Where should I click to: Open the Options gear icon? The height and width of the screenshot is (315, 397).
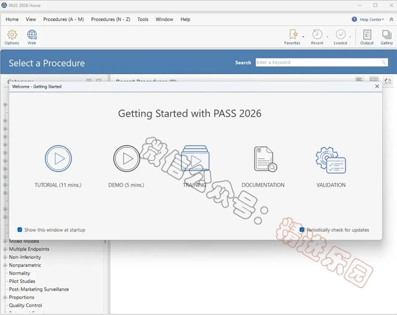(12, 35)
